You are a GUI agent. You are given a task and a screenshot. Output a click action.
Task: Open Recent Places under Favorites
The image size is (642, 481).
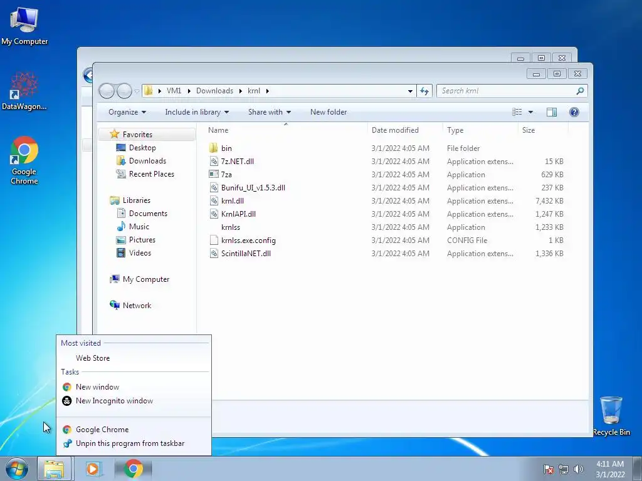pos(152,174)
